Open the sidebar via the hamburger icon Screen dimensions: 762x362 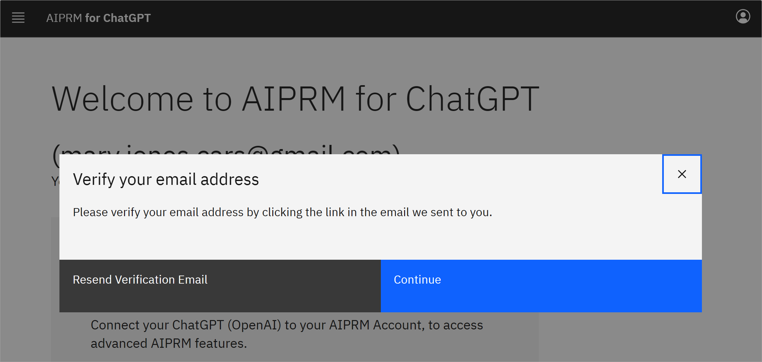coord(18,18)
